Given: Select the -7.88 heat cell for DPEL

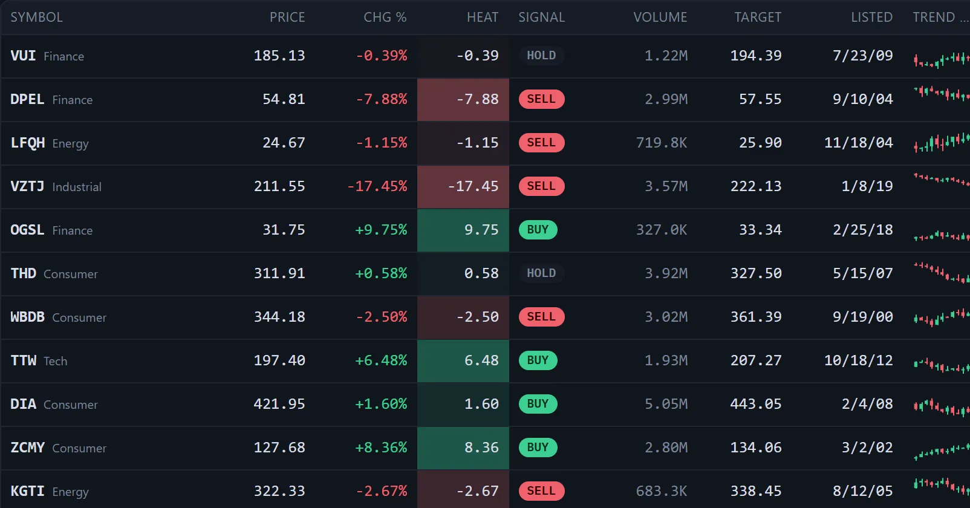Looking at the screenshot, I should click(463, 100).
